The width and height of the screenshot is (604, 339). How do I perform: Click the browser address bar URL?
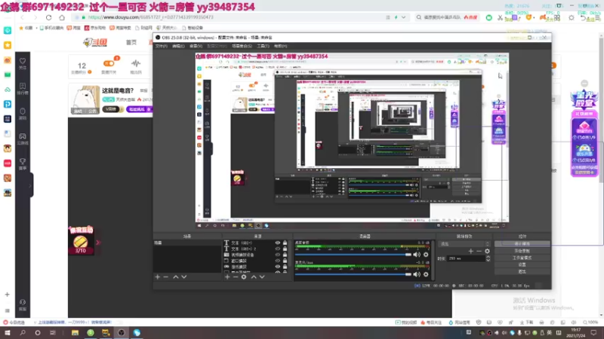coord(150,17)
